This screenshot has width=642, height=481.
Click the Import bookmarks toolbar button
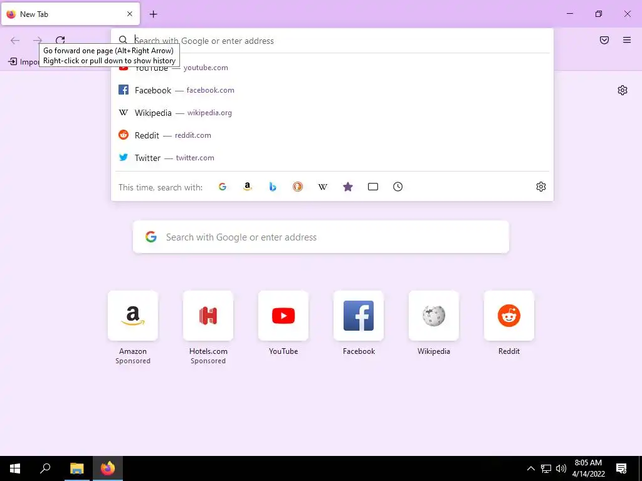click(23, 61)
